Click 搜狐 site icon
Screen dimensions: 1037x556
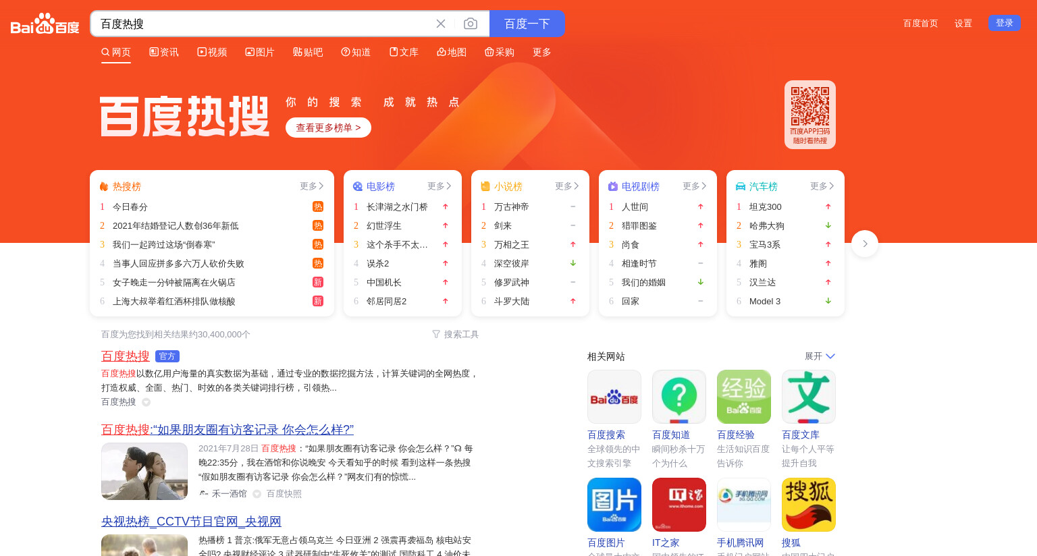click(809, 505)
